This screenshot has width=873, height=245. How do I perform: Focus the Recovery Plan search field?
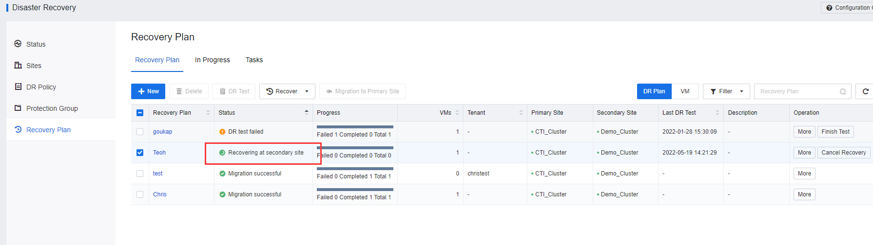click(796, 91)
